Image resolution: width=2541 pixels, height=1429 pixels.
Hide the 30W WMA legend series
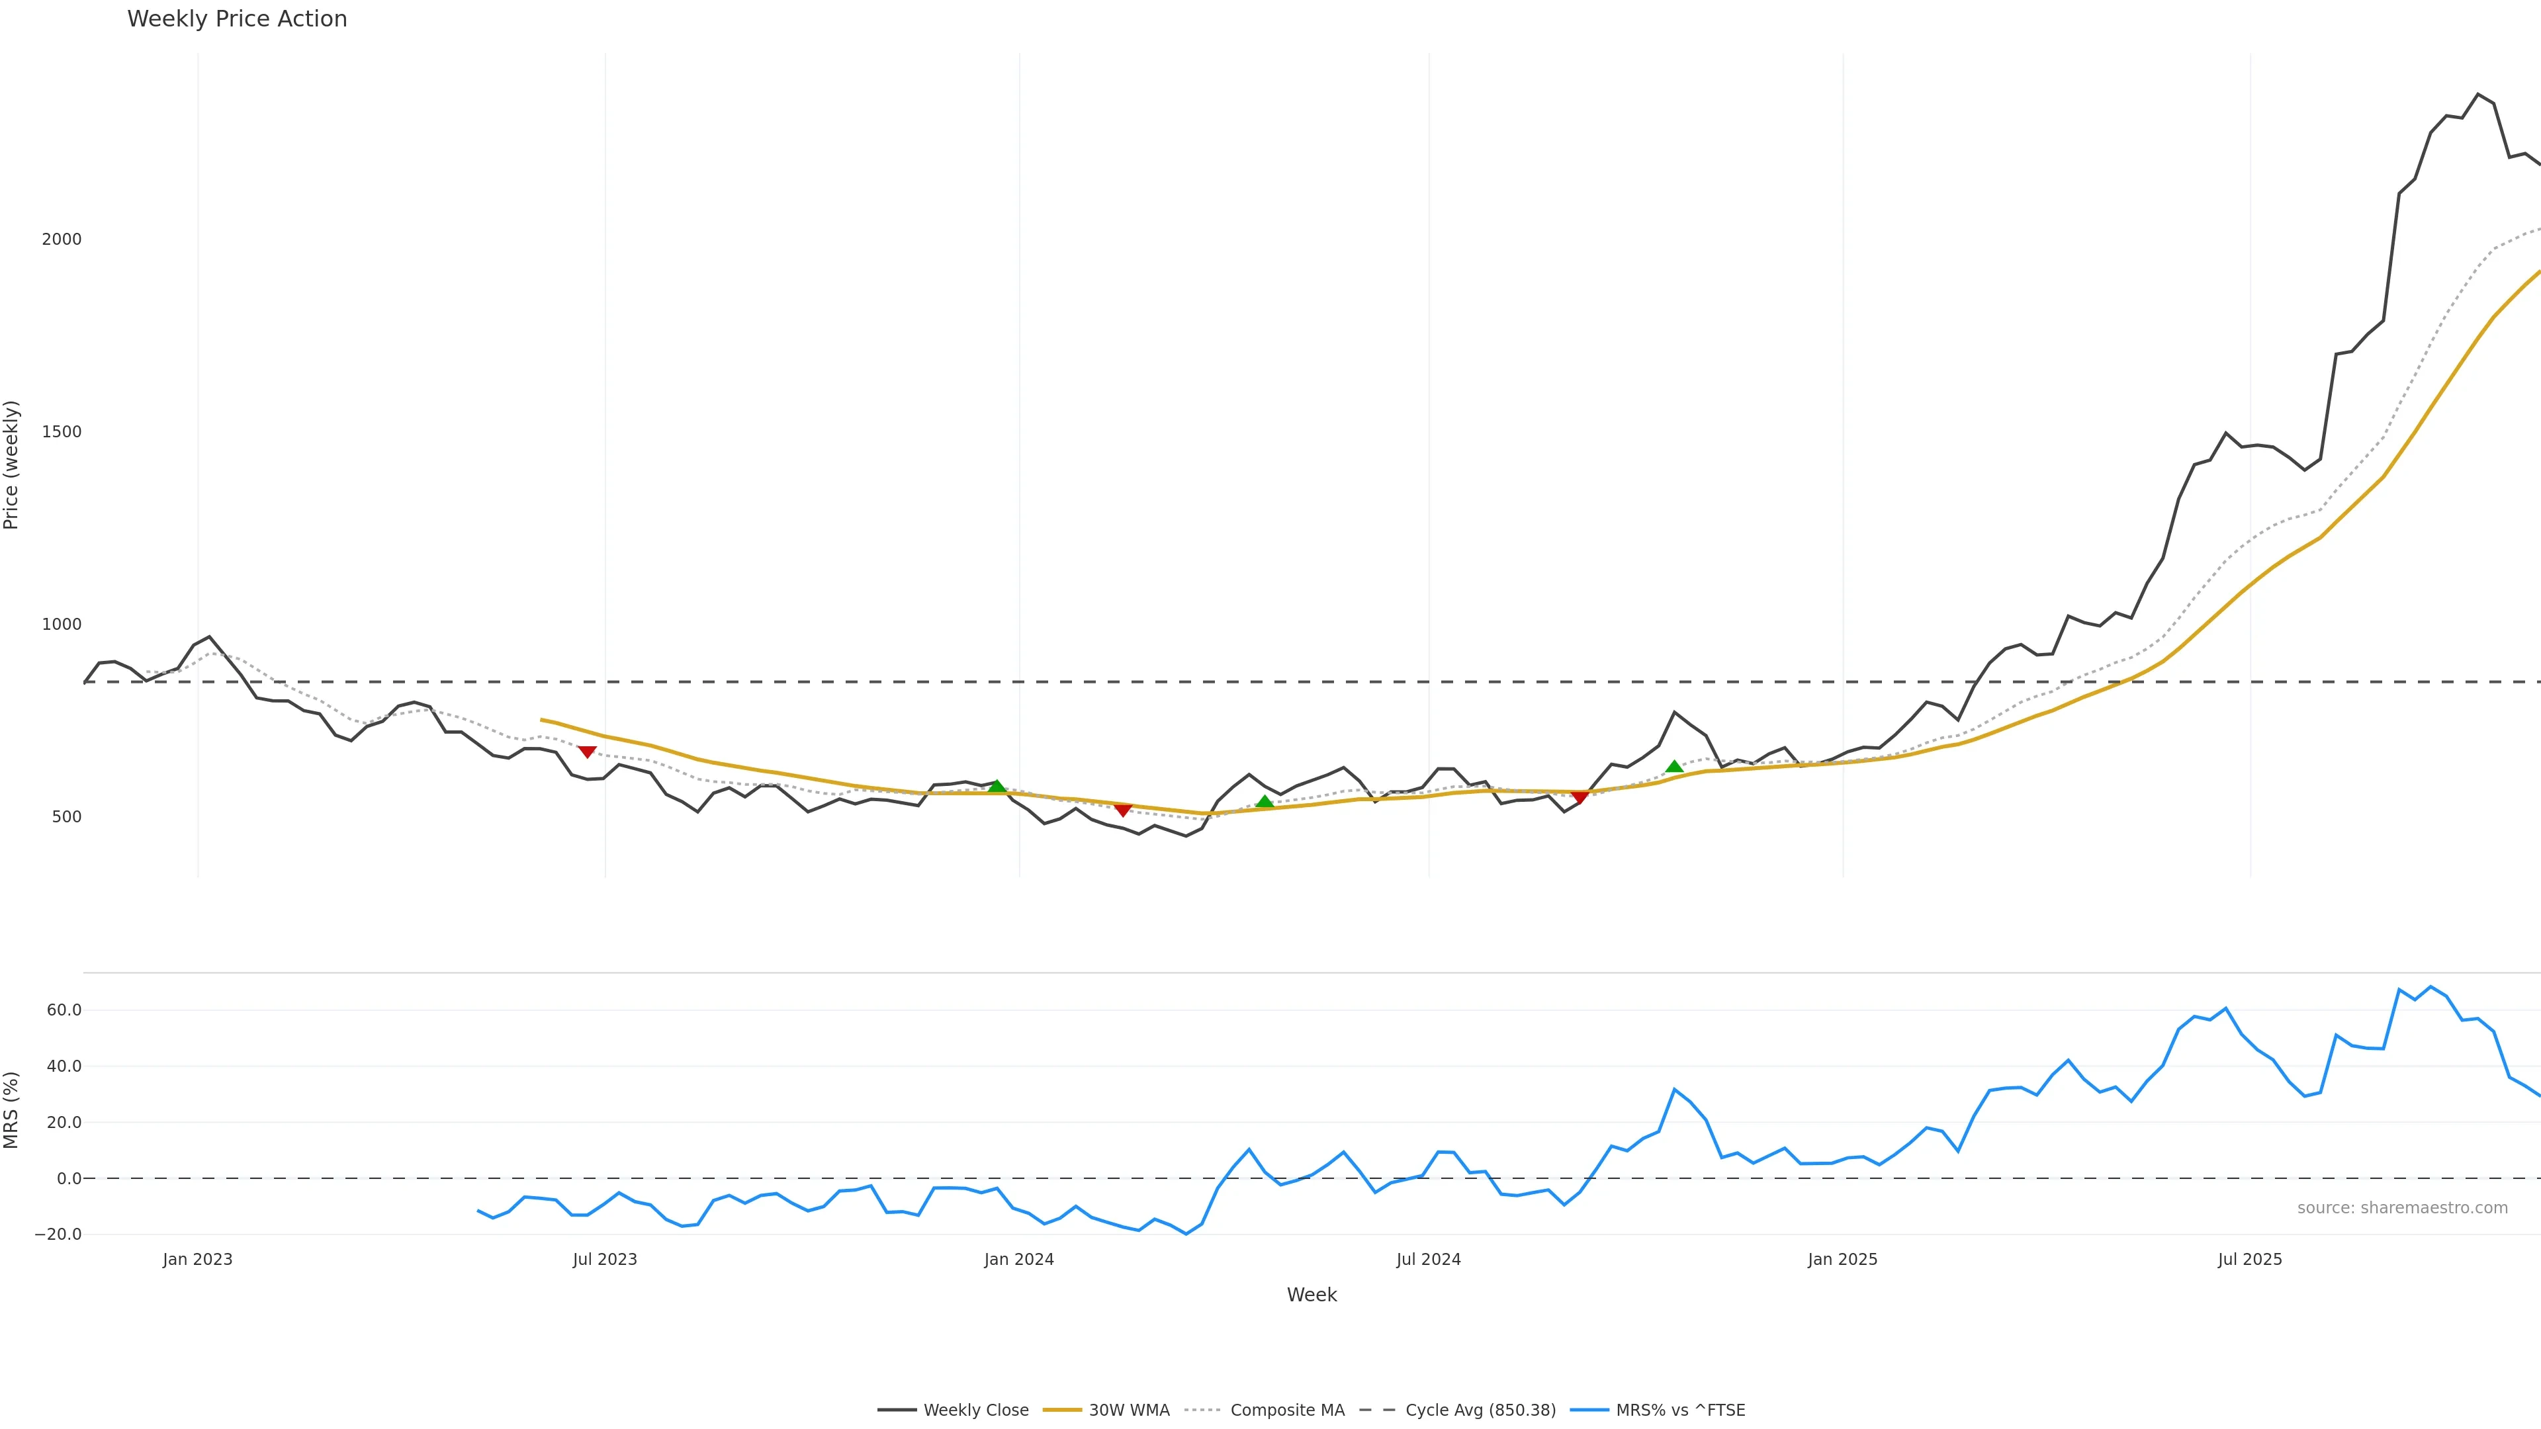[x=1128, y=1410]
